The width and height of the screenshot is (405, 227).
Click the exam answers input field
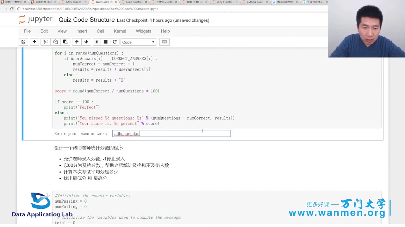[x=171, y=134]
